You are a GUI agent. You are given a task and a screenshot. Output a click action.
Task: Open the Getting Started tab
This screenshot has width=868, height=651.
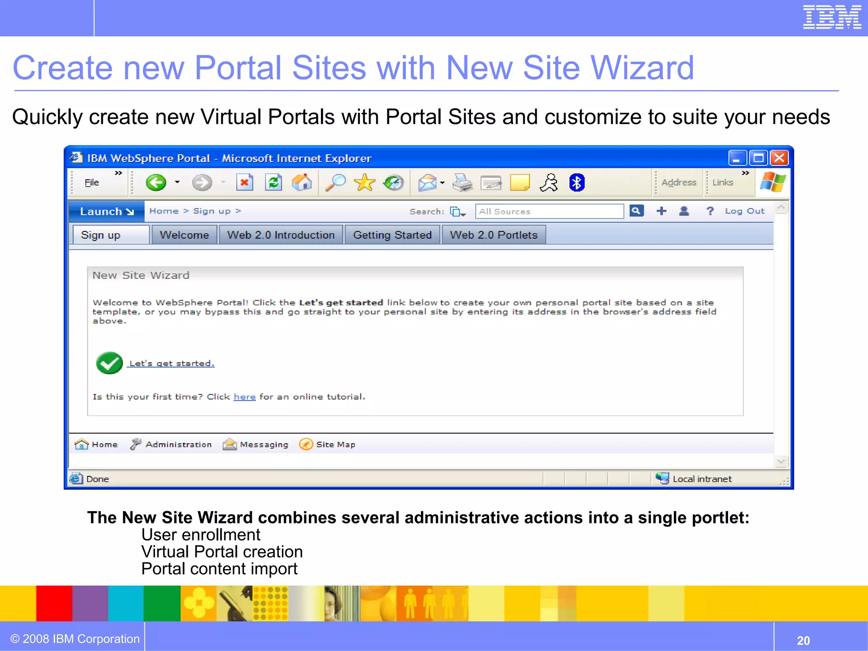pyautogui.click(x=392, y=235)
